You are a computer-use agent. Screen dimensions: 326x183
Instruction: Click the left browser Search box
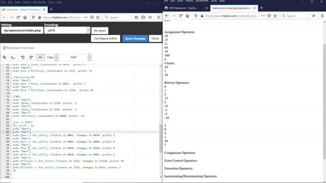coord(117,17)
